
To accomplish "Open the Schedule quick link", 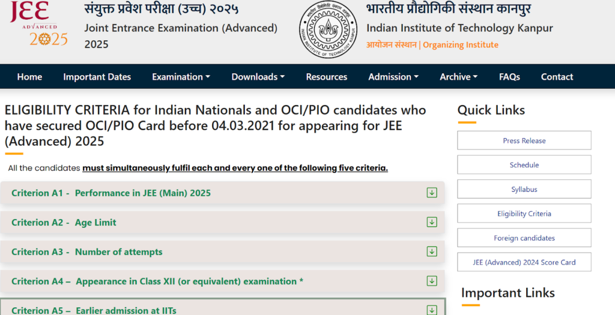I will [524, 164].
